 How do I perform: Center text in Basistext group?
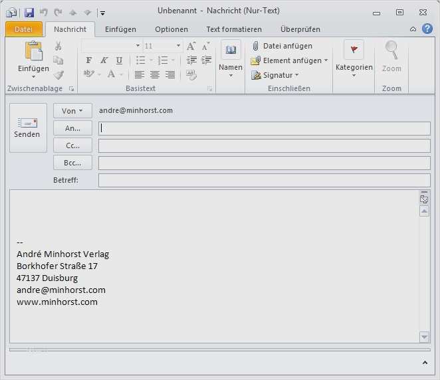[x=155, y=74]
